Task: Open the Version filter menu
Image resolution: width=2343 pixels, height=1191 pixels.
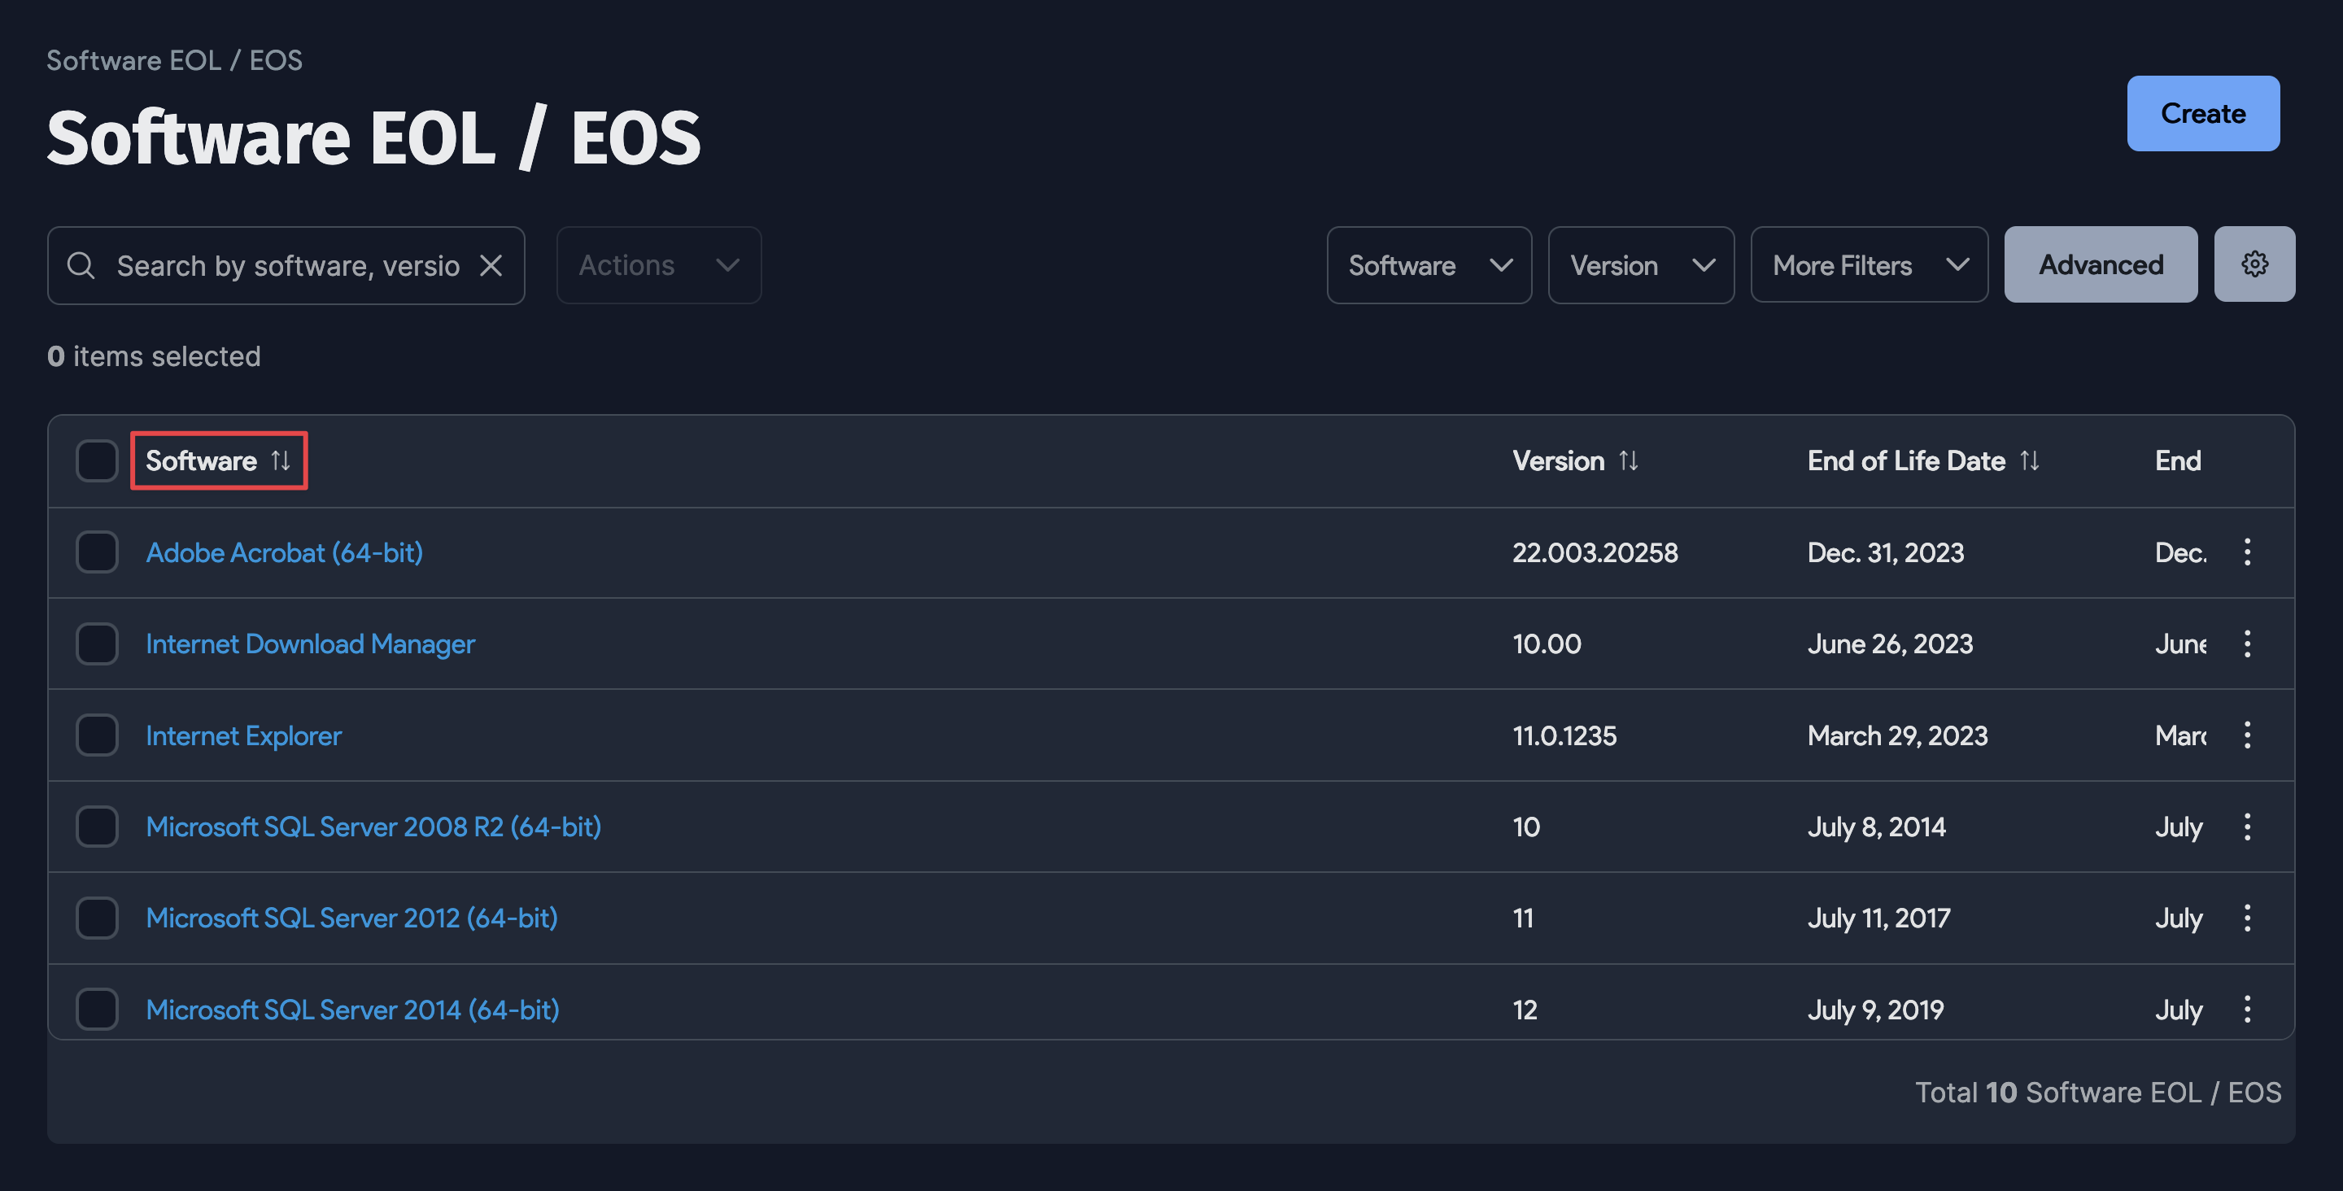Action: click(x=1641, y=264)
